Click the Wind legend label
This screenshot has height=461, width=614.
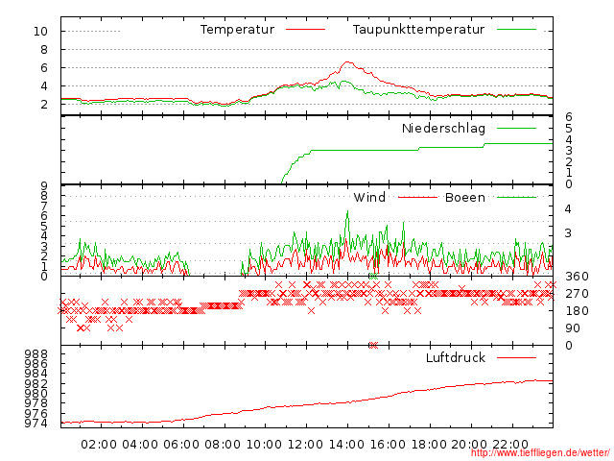pyautogui.click(x=369, y=197)
